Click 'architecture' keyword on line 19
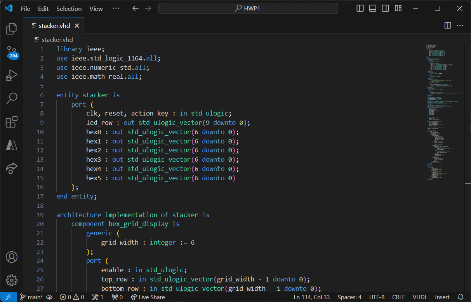Image resolution: width=471 pixels, height=302 pixels. click(x=79, y=215)
